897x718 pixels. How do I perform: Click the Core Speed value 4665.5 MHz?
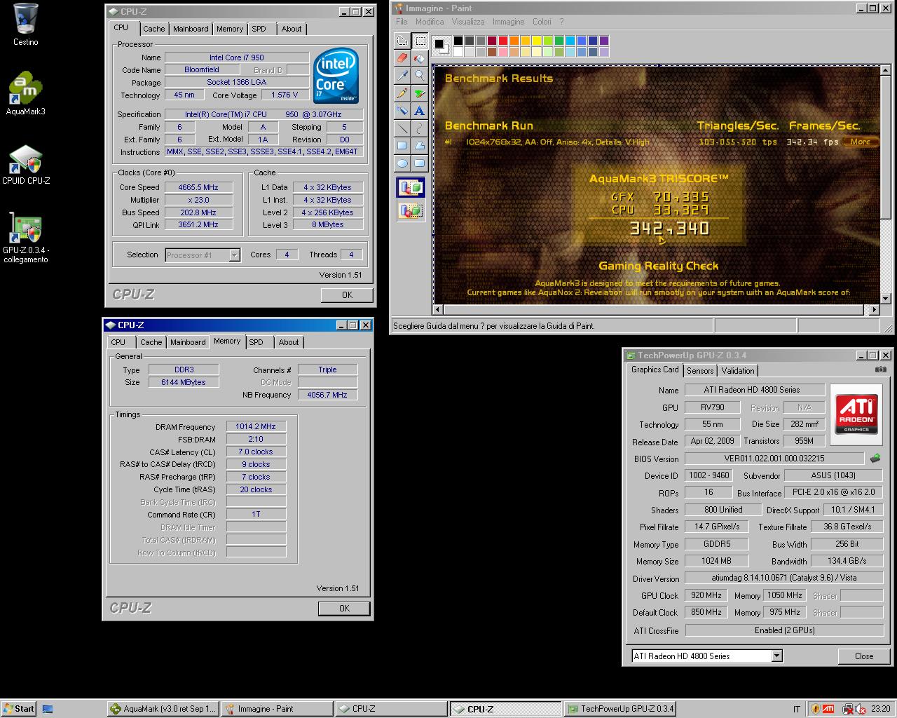click(x=198, y=187)
